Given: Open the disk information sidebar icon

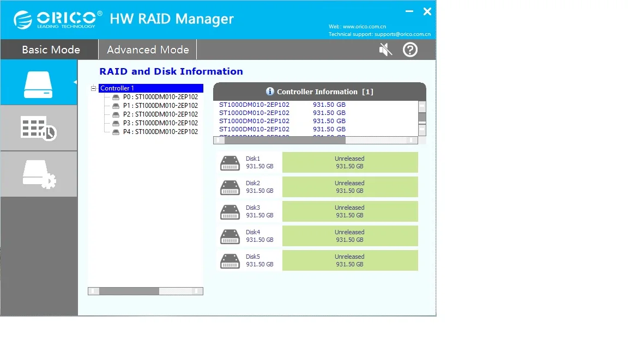Looking at the screenshot, I should pos(39,83).
